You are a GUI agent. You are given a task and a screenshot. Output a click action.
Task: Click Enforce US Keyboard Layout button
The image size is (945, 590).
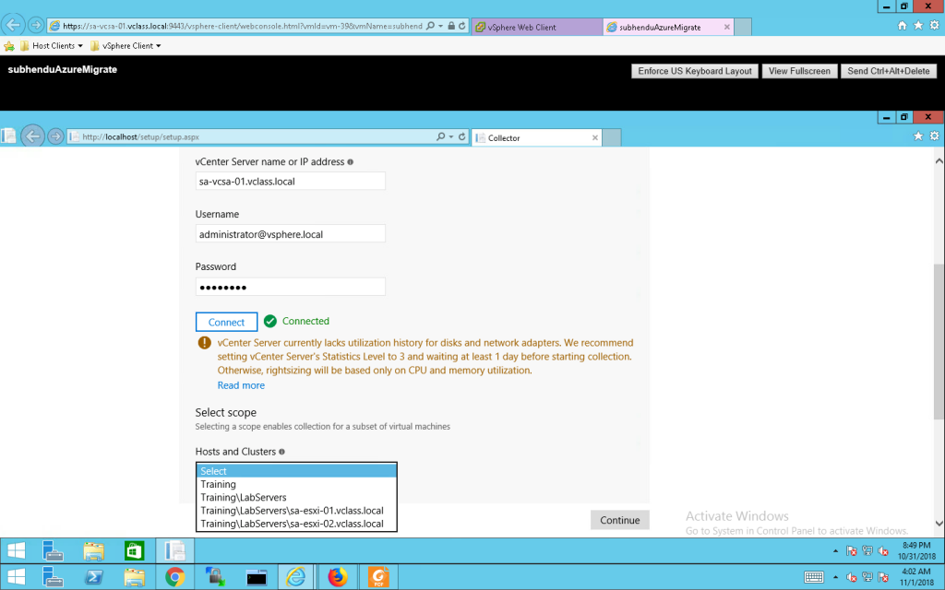pyautogui.click(x=695, y=71)
